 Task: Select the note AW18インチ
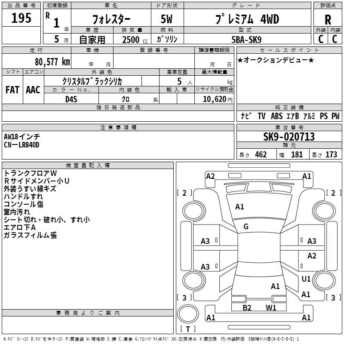click(x=22, y=137)
